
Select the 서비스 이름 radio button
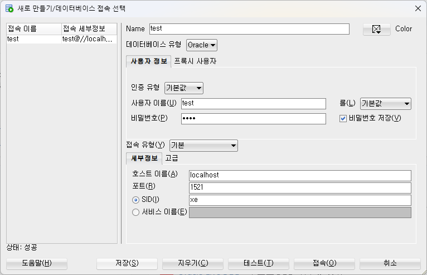135,213
